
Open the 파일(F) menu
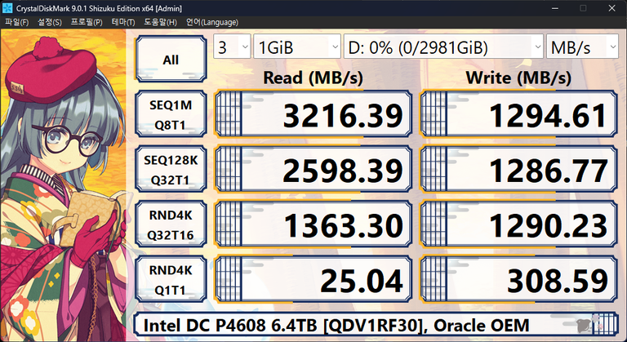tap(17, 22)
